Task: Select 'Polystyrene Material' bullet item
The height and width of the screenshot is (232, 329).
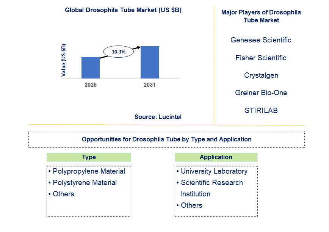Action: click(83, 182)
